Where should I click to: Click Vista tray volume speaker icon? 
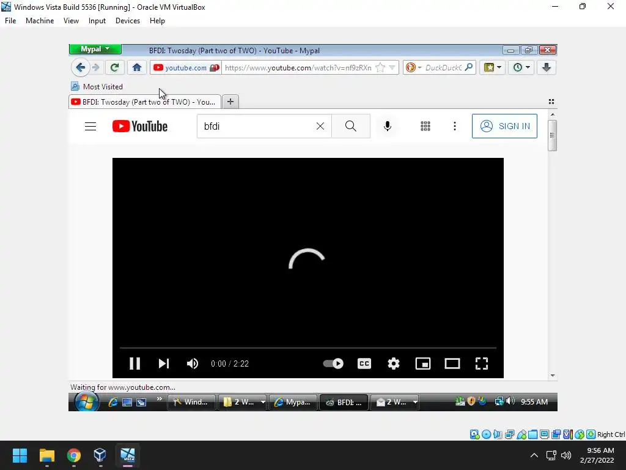[x=510, y=401]
